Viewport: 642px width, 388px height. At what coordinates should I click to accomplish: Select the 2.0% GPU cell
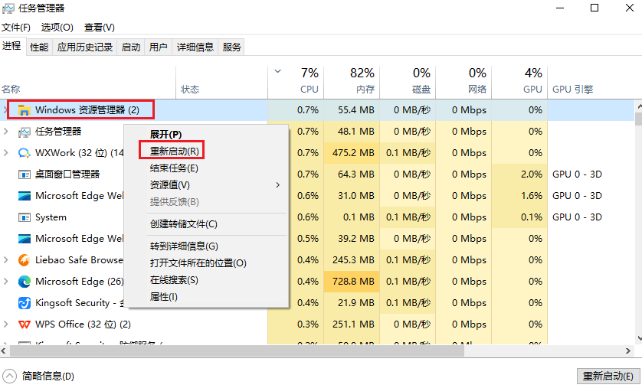[519, 174]
